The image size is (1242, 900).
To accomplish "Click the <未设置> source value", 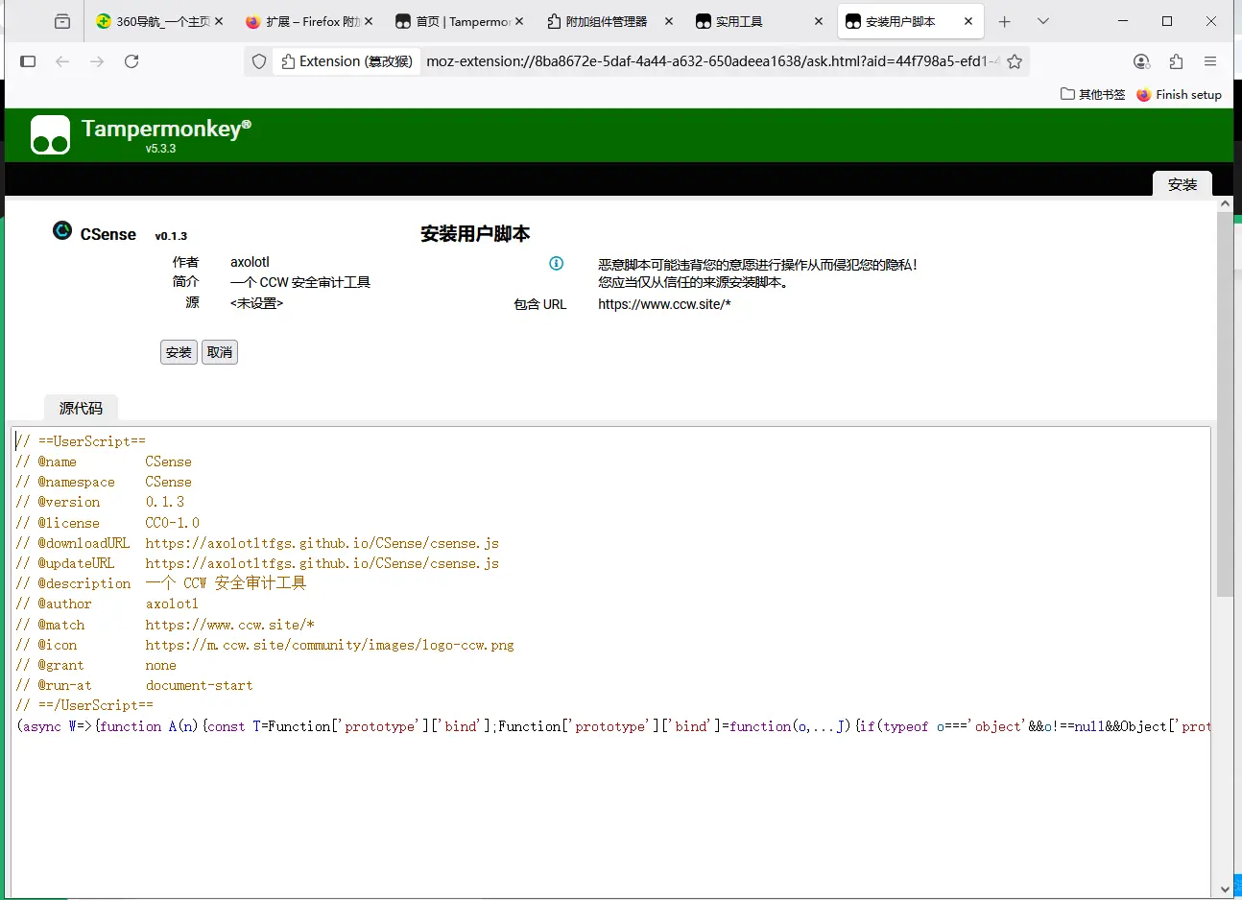I will click(256, 303).
